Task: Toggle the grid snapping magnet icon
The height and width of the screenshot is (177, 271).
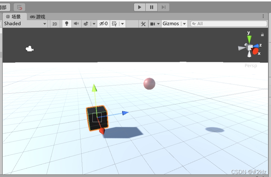Action: coord(19,7)
